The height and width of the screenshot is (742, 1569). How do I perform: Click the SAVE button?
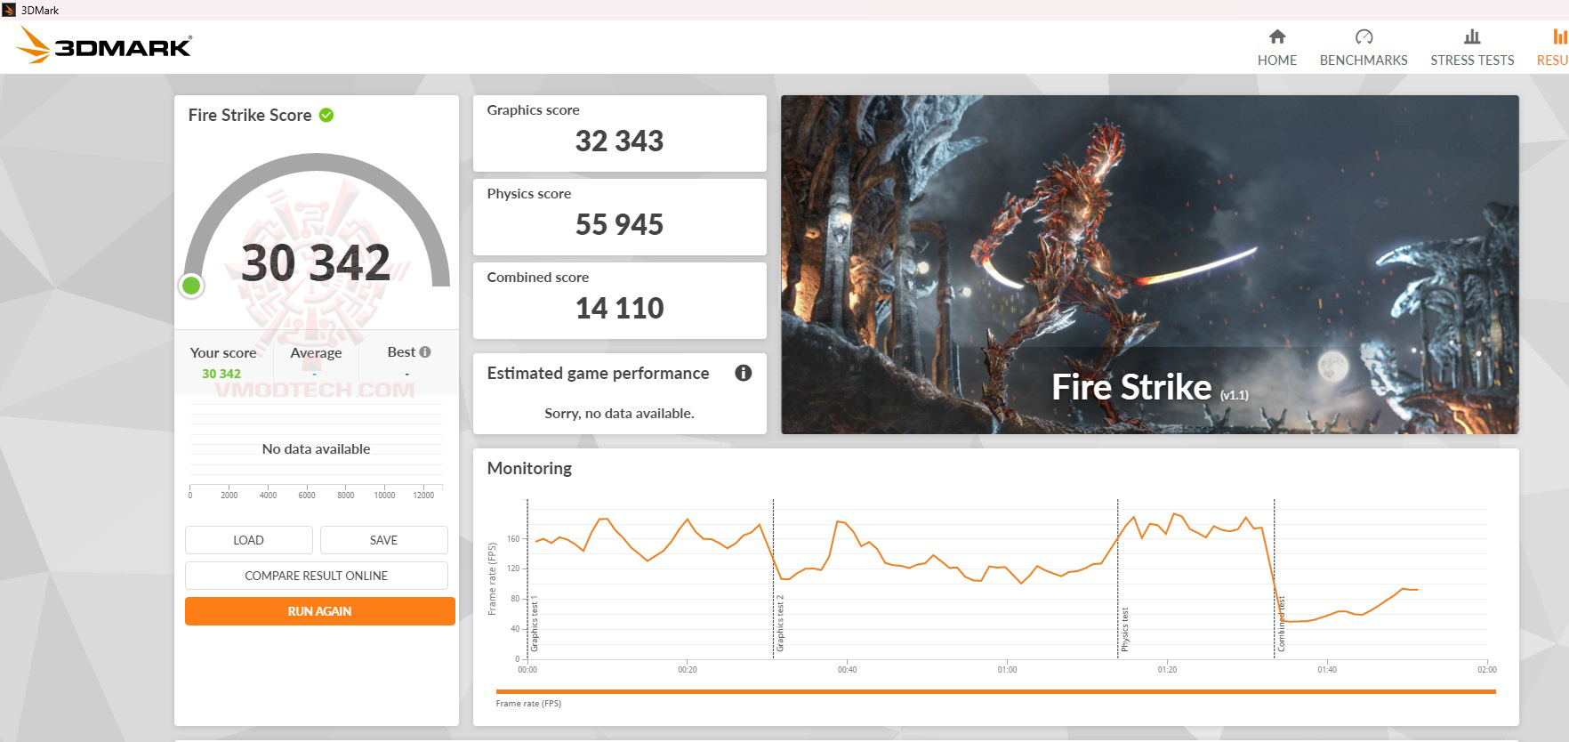coord(384,540)
